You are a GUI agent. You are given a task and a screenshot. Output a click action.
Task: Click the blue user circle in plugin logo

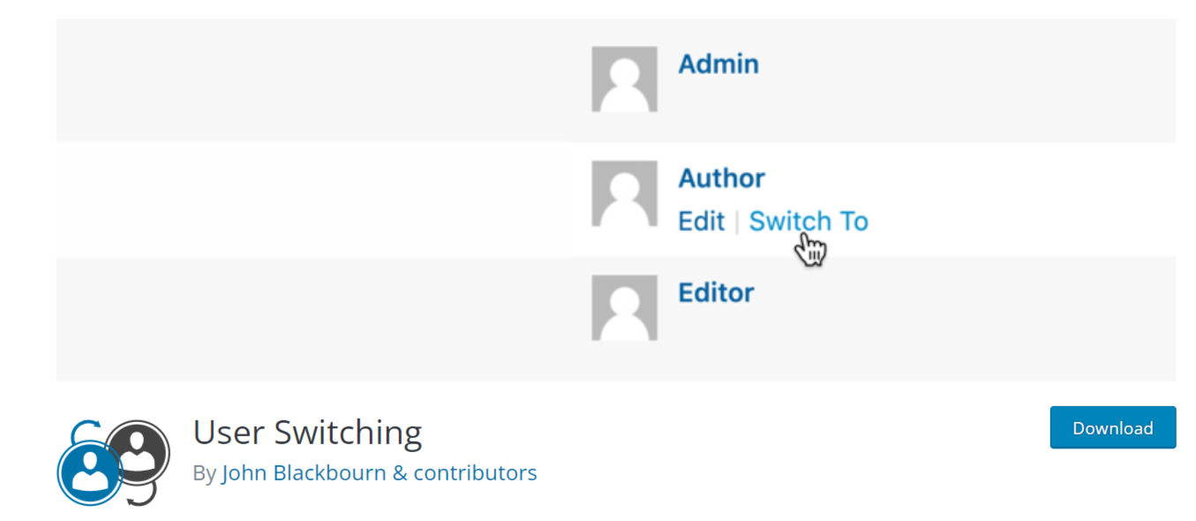point(89,472)
